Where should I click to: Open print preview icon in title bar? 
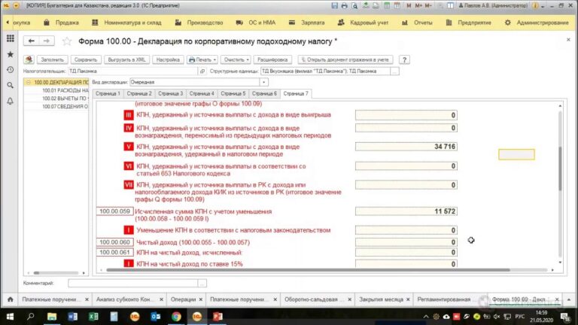pyautogui.click(x=354, y=5)
